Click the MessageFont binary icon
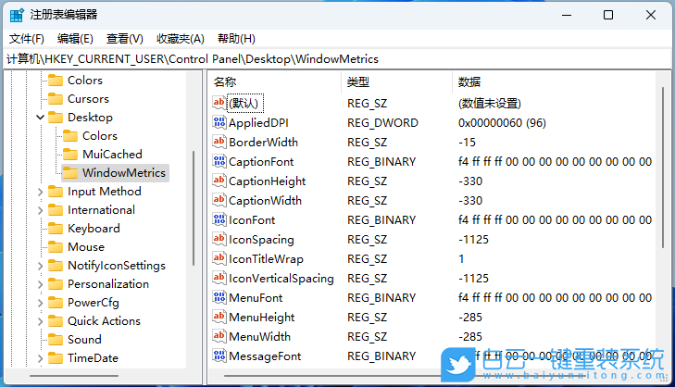The image size is (675, 387). point(219,356)
